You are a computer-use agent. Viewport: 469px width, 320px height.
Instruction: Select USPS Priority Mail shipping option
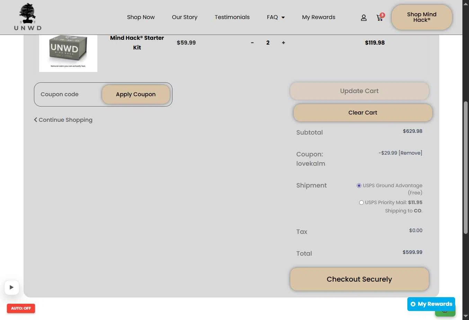361,203
